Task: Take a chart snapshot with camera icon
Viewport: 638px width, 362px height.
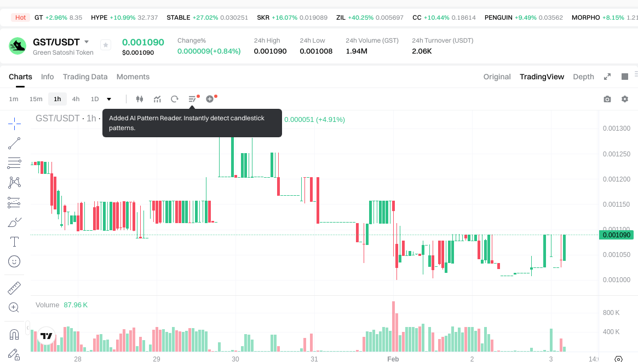Action: [607, 99]
